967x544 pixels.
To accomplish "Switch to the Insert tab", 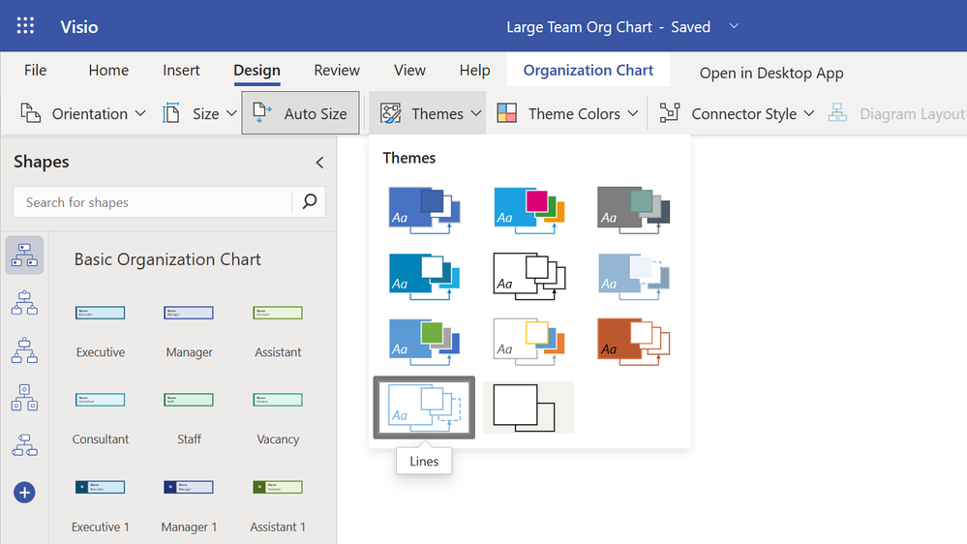I will (181, 71).
